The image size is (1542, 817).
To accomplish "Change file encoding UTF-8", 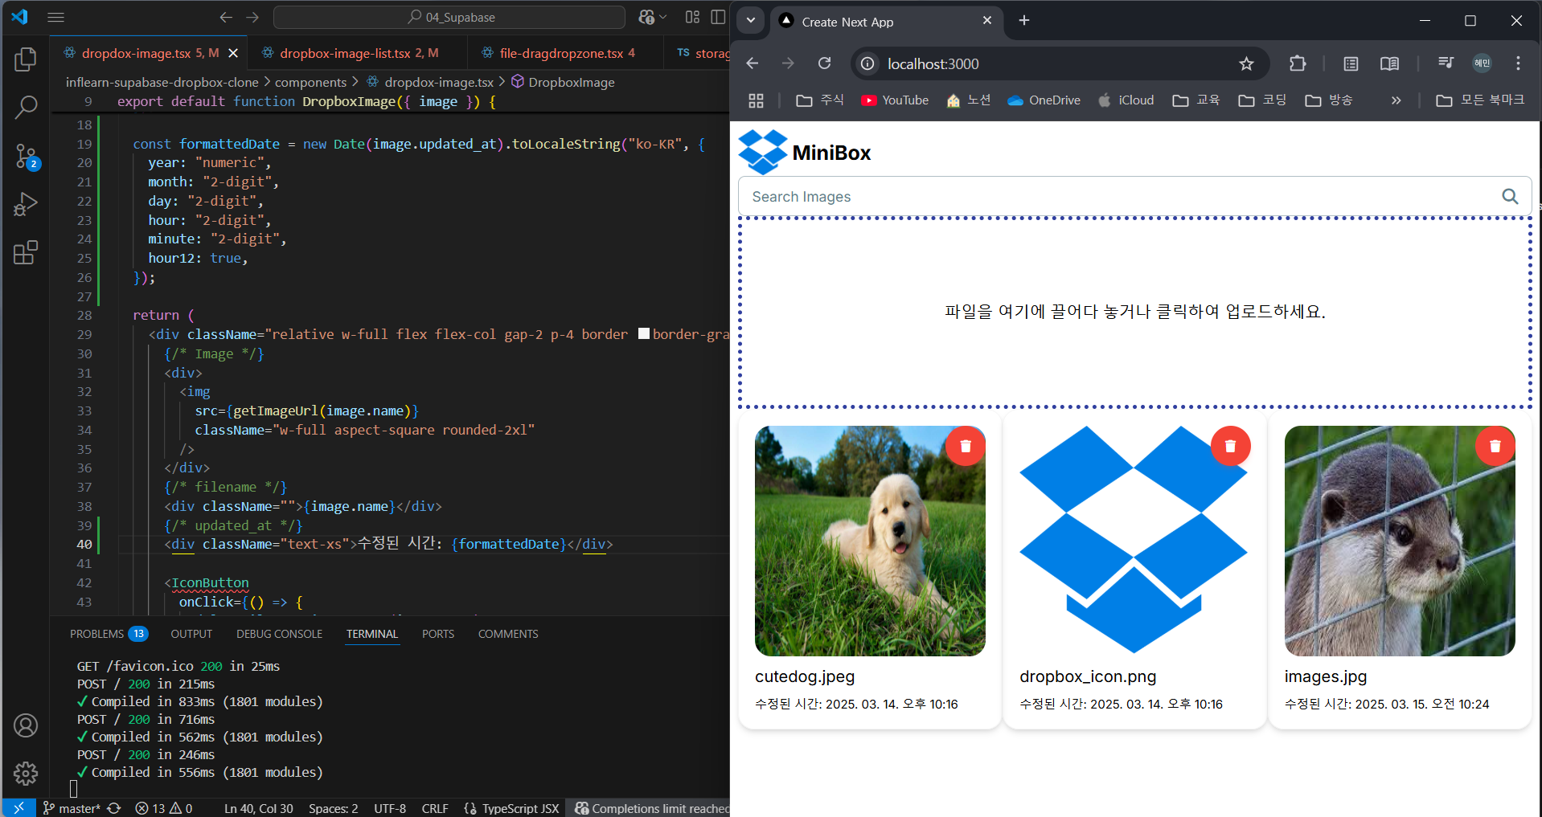I will tap(390, 808).
